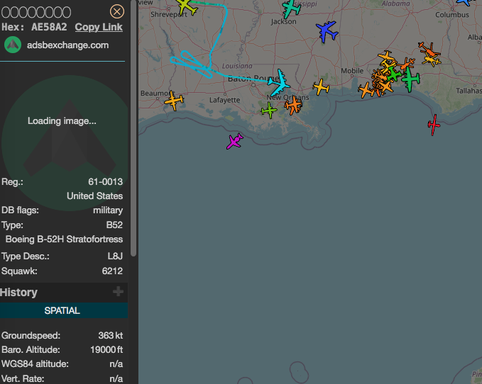Click the Type Desc. value L8J
Viewport: 482px width, 384px height.
point(115,256)
